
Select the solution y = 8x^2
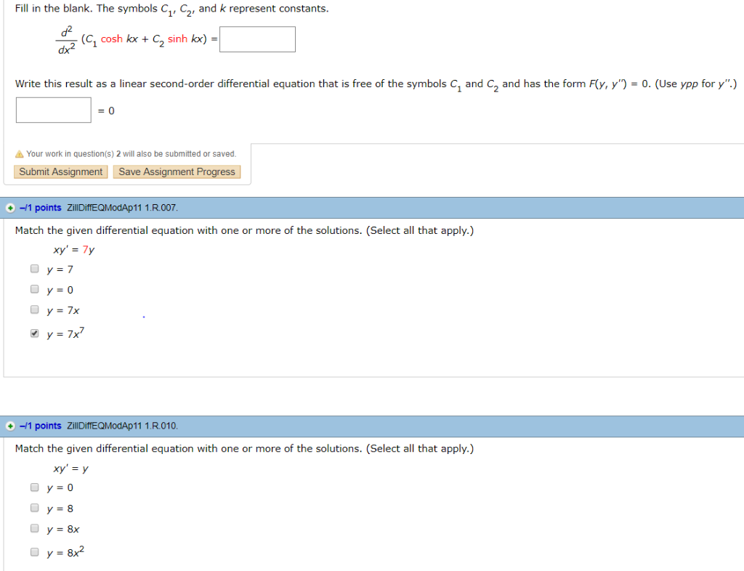click(x=34, y=551)
